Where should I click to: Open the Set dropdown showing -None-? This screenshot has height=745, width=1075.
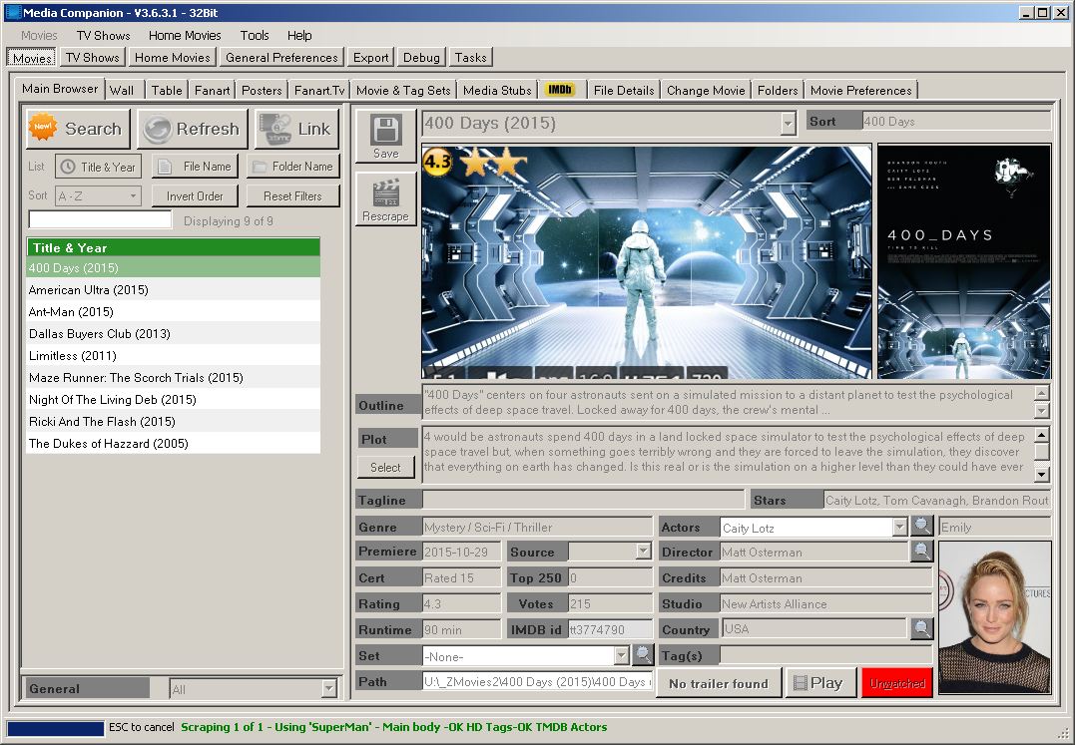[x=621, y=656]
